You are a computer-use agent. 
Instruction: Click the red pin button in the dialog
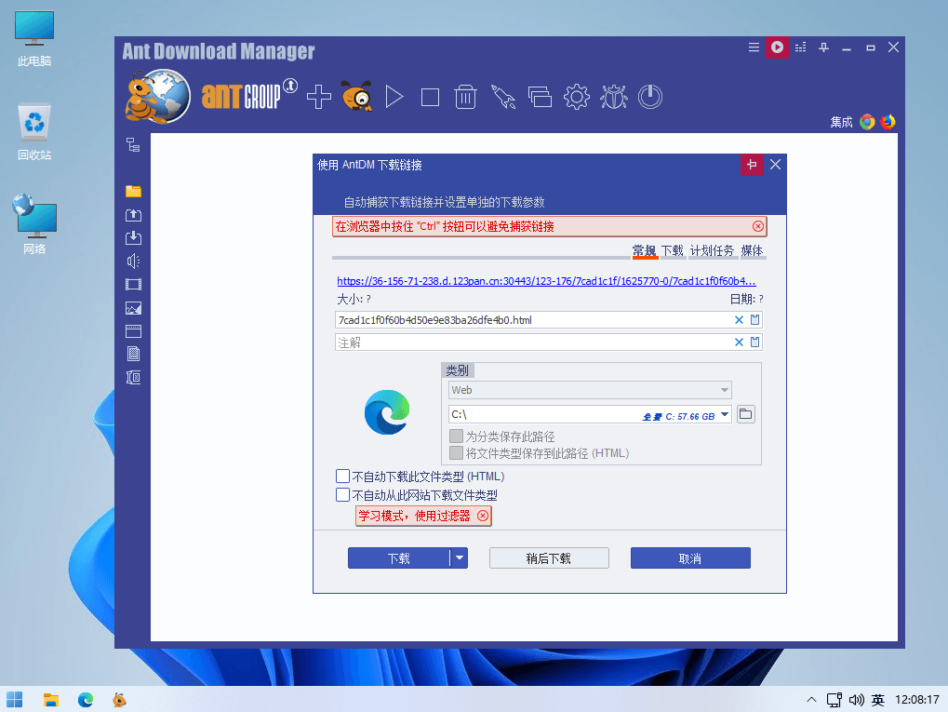pos(752,165)
